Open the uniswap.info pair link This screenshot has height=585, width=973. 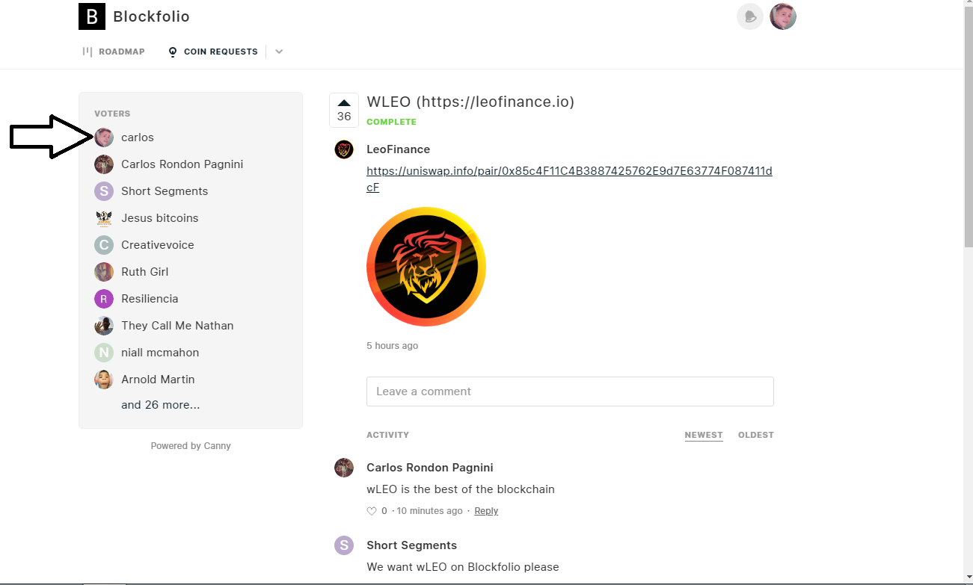tap(569, 179)
